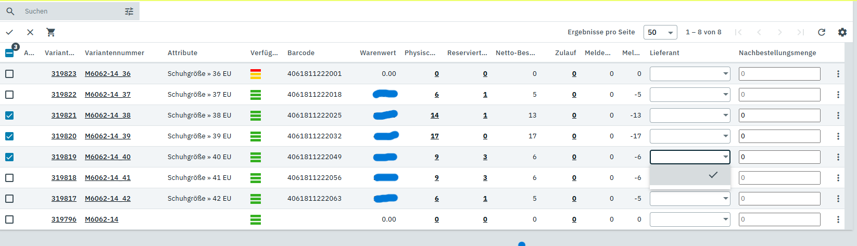The width and height of the screenshot is (857, 246).
Task: Open three-dot menu for variant 319823
Action: pyautogui.click(x=838, y=74)
